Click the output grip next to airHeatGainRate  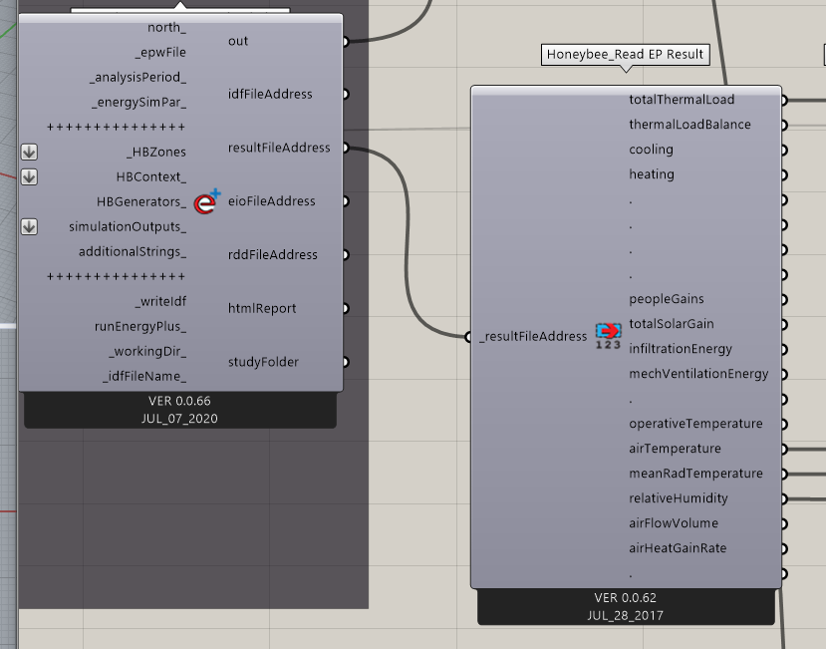point(784,549)
